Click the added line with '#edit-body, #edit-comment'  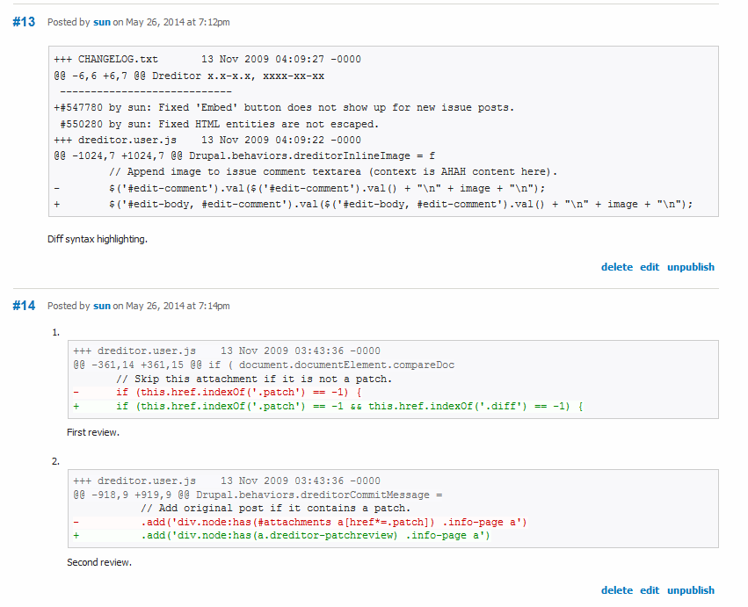point(373,205)
